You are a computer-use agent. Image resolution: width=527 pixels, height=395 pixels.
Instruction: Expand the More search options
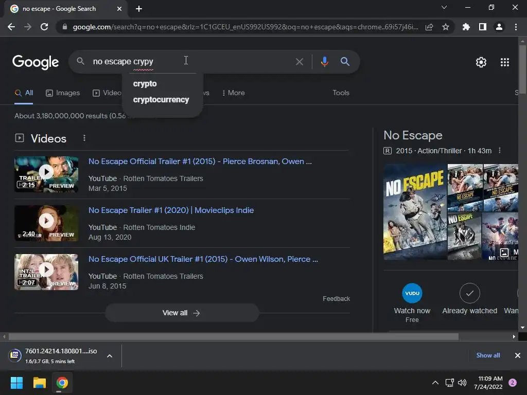point(233,93)
